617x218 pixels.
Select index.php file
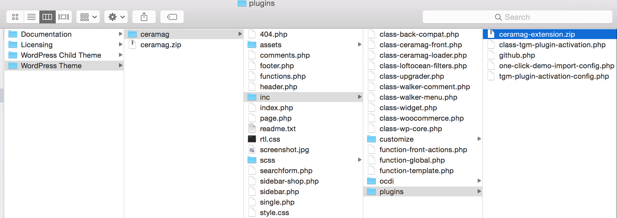pyautogui.click(x=303, y=108)
